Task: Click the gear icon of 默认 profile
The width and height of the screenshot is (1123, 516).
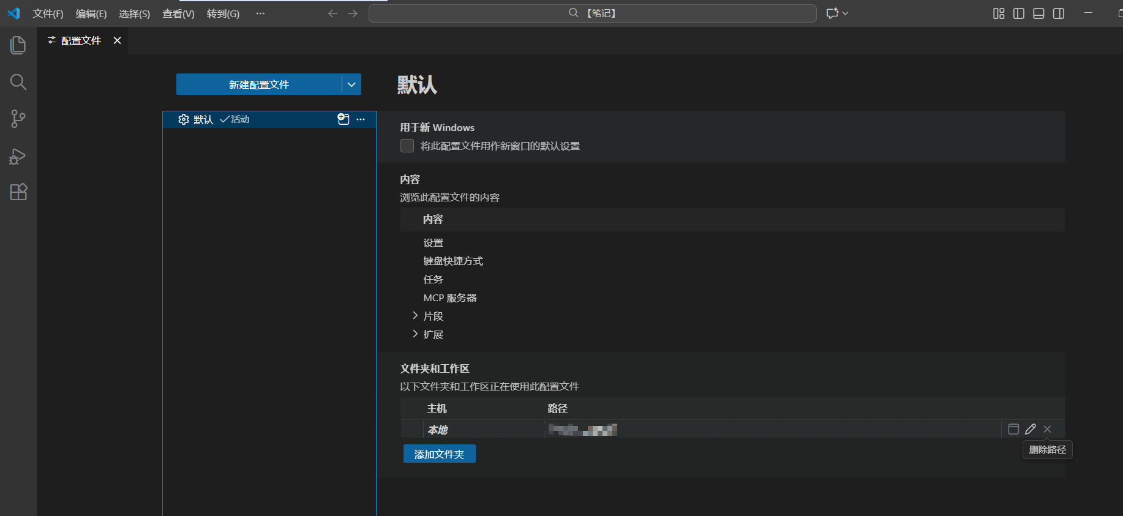Action: coord(184,119)
